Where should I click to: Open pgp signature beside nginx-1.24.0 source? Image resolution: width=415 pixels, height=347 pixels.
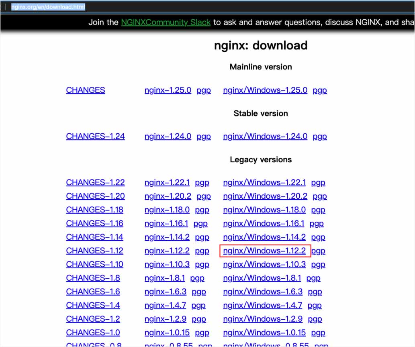(204, 137)
